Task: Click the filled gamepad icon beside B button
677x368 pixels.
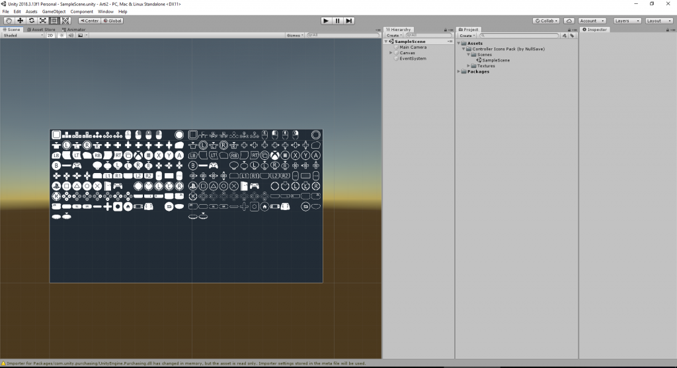Action: [77, 165]
